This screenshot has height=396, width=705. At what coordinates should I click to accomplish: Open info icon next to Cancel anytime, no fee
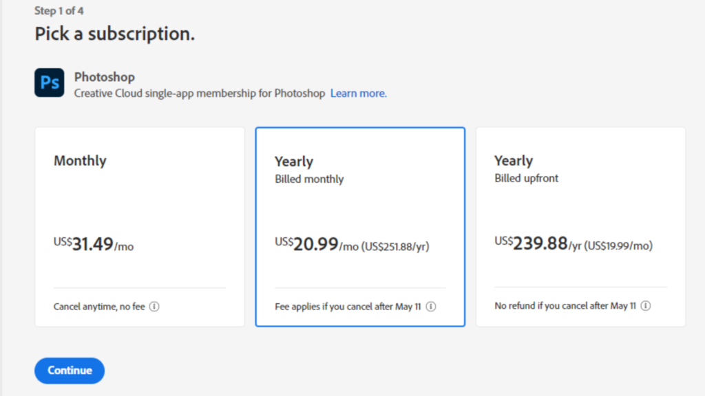point(154,307)
